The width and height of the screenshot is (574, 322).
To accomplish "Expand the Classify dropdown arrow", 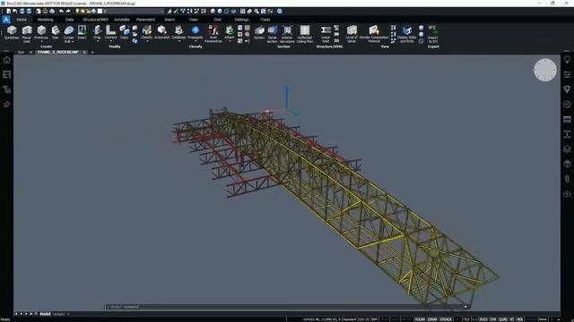I will (x=147, y=41).
